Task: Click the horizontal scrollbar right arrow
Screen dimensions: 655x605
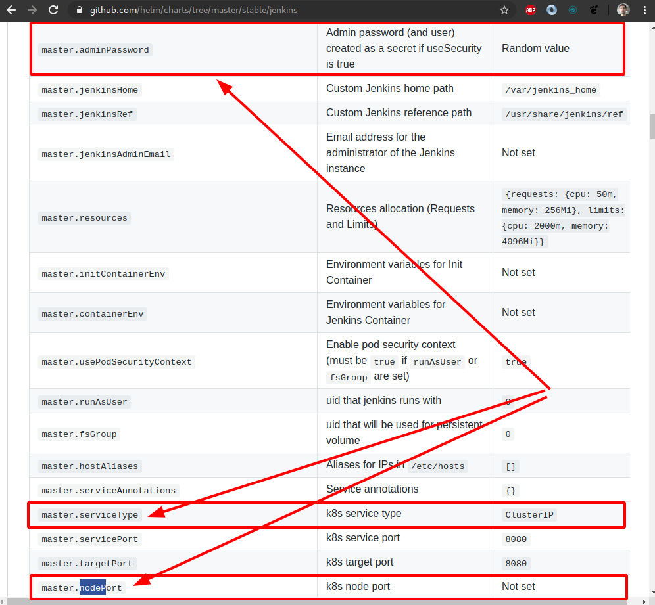Action: 644,601
